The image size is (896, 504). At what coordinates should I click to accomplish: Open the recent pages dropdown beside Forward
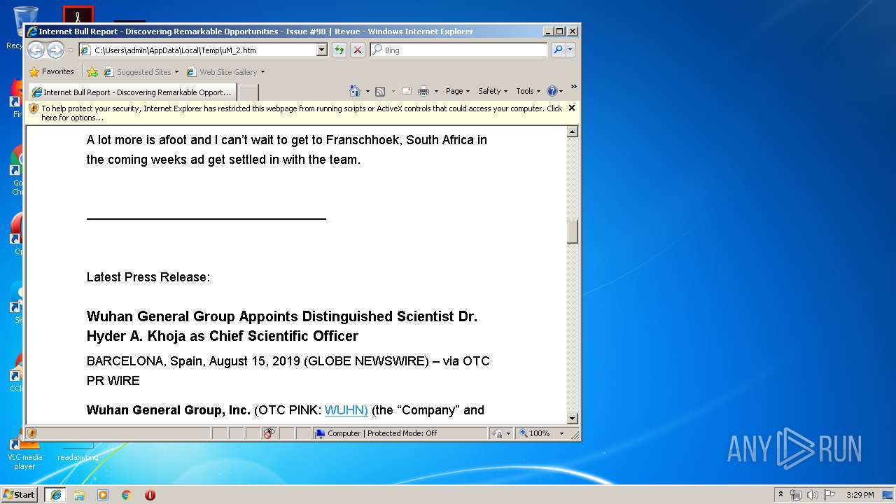[71, 50]
